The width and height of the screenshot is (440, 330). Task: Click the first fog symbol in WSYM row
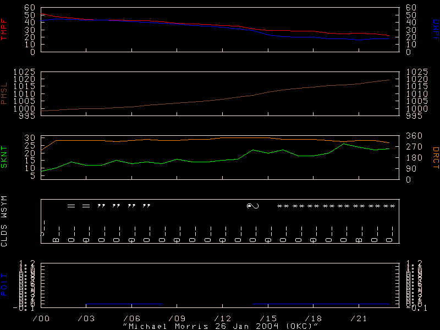pyautogui.click(x=70, y=206)
